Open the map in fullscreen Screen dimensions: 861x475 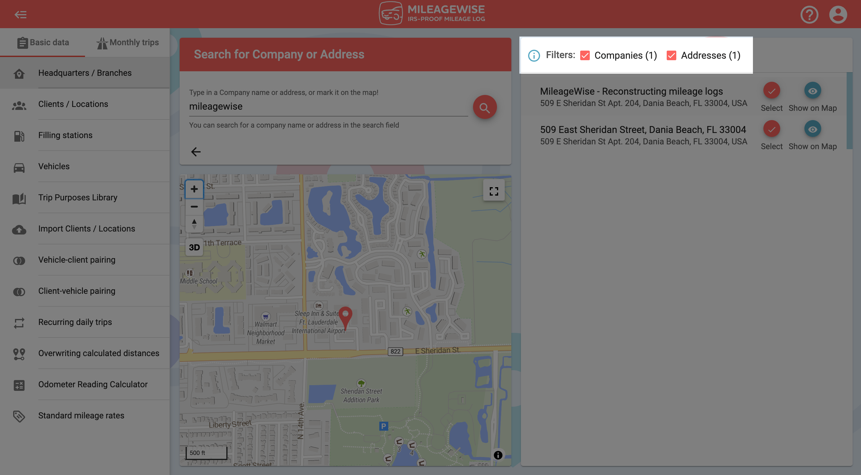(494, 191)
